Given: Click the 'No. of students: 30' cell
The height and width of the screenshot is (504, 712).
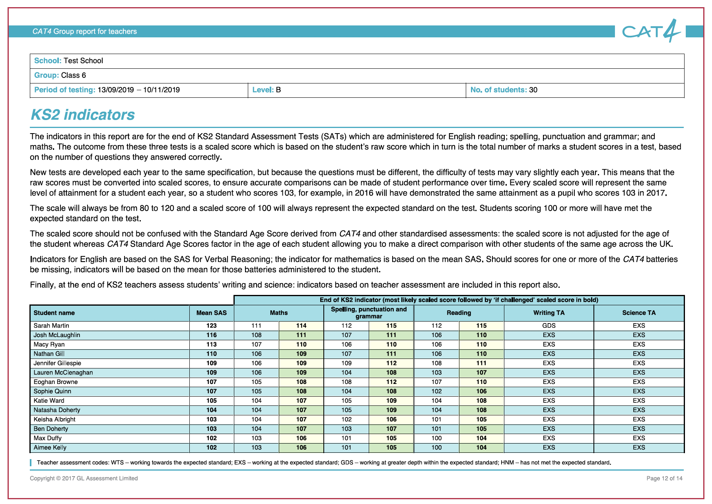Looking at the screenshot, I should [575, 90].
